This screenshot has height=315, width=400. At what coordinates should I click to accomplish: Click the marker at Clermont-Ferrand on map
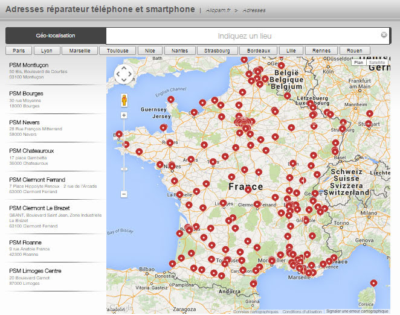point(257,204)
